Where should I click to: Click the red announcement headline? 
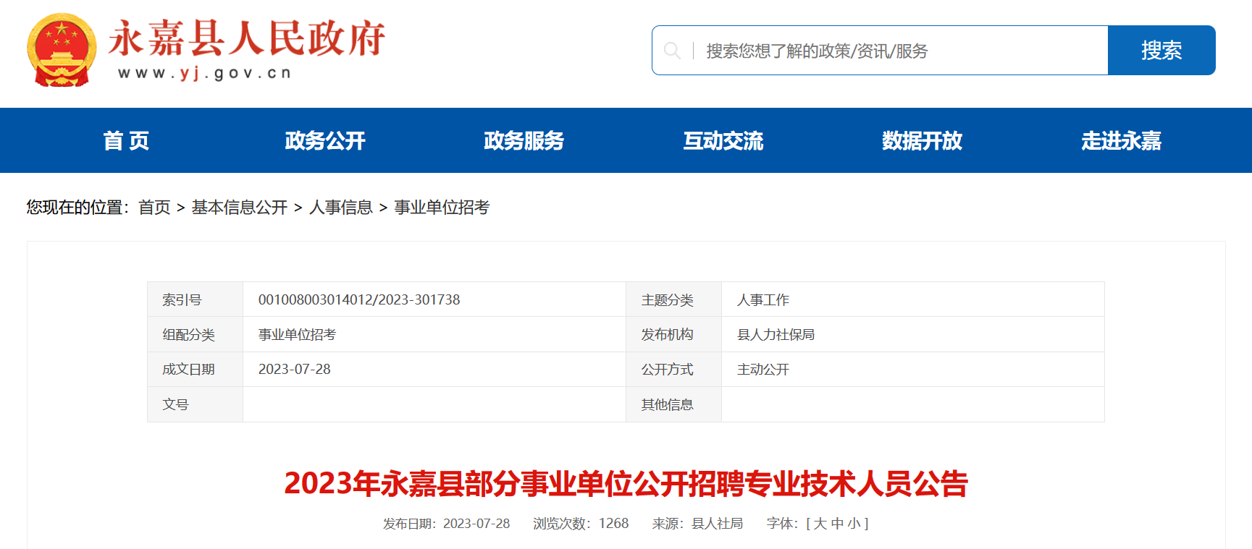pos(626,484)
